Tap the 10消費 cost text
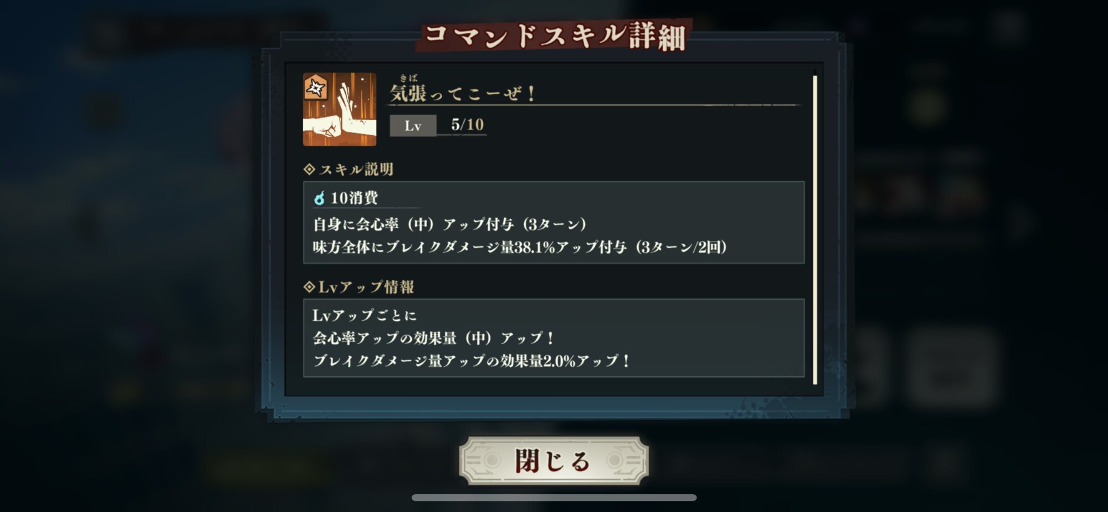Screen dimensions: 1108x512 click(354, 198)
